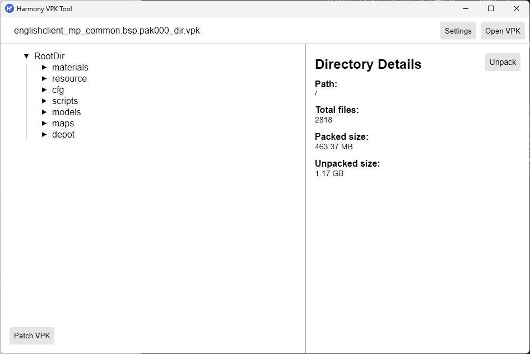Click the opened VPK filename text
The image size is (530, 354).
[107, 31]
